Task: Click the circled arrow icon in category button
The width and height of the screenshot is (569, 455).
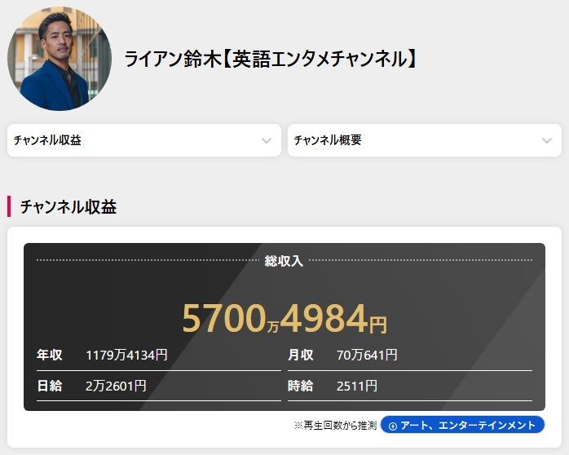Action: [x=393, y=426]
